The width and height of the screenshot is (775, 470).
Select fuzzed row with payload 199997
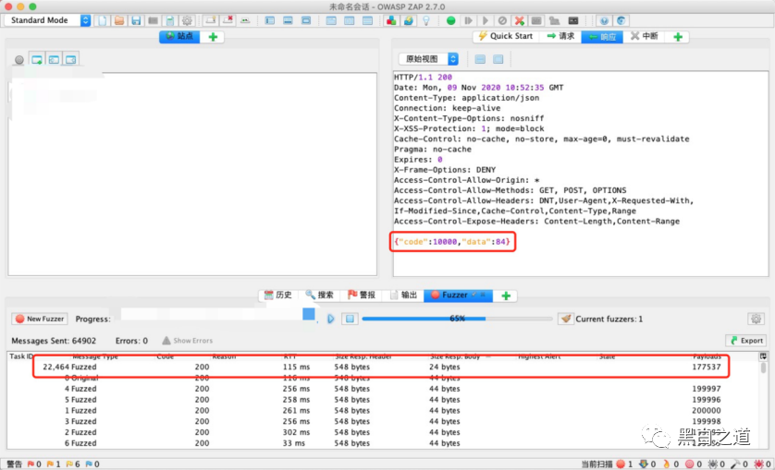point(381,389)
